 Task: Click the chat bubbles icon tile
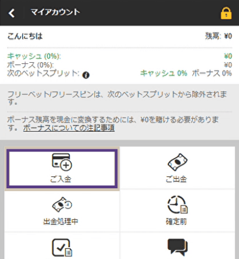[178, 246]
